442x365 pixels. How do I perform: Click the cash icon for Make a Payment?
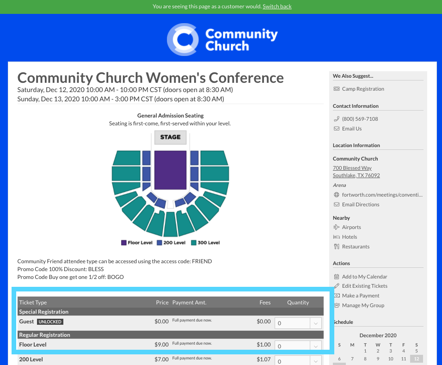pos(337,296)
